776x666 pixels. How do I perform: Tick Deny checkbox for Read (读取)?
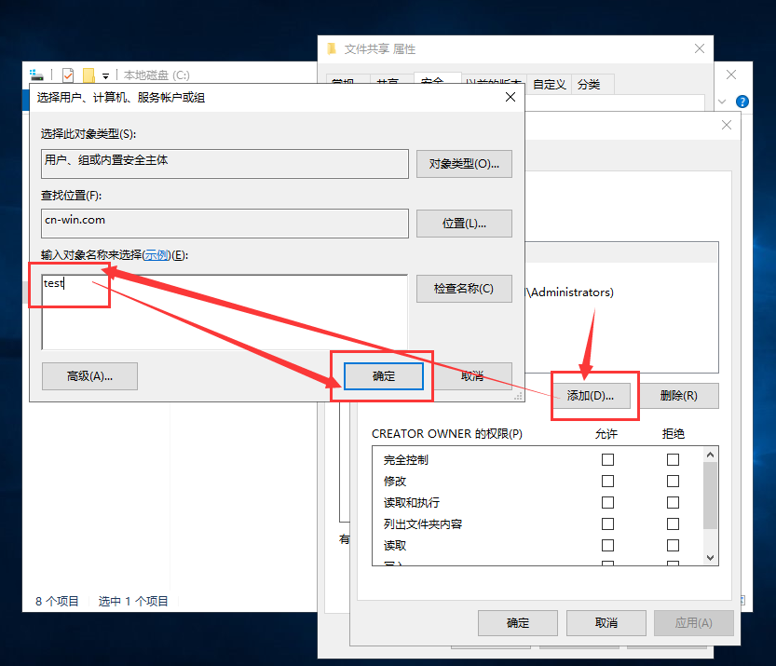673,545
